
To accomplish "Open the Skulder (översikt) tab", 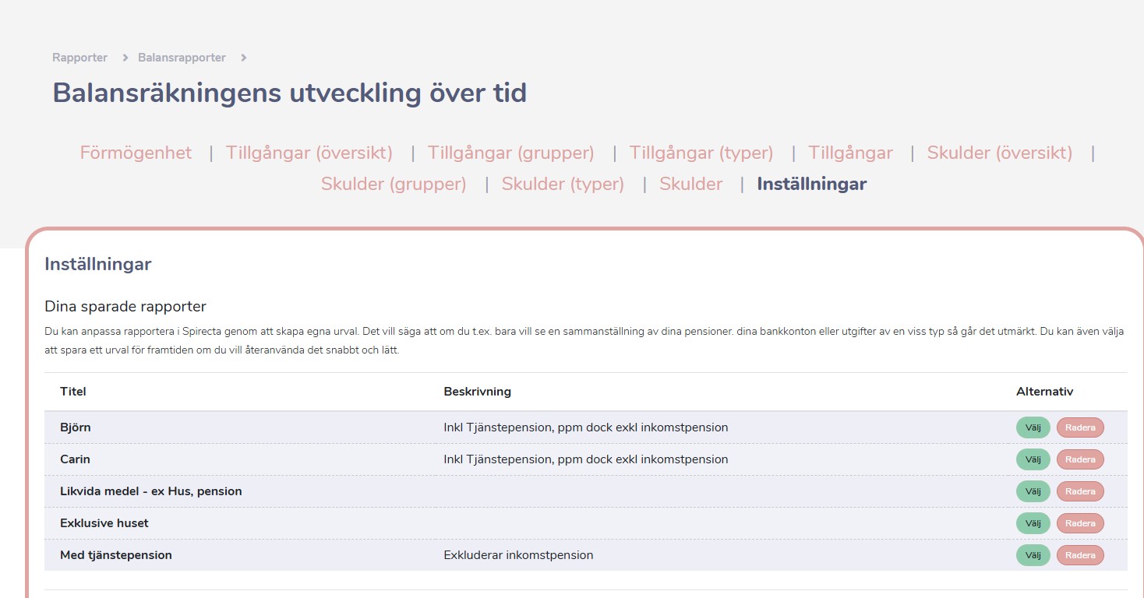I will click(999, 153).
